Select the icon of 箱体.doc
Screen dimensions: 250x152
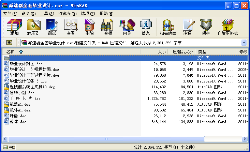coord(6,122)
